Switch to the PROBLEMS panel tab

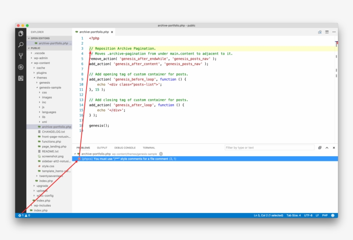pyautogui.click(x=83, y=148)
